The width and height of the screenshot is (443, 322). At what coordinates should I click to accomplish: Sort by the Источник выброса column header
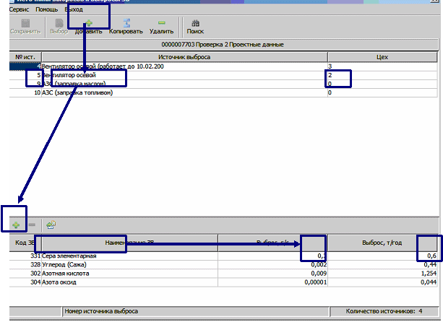tap(184, 56)
